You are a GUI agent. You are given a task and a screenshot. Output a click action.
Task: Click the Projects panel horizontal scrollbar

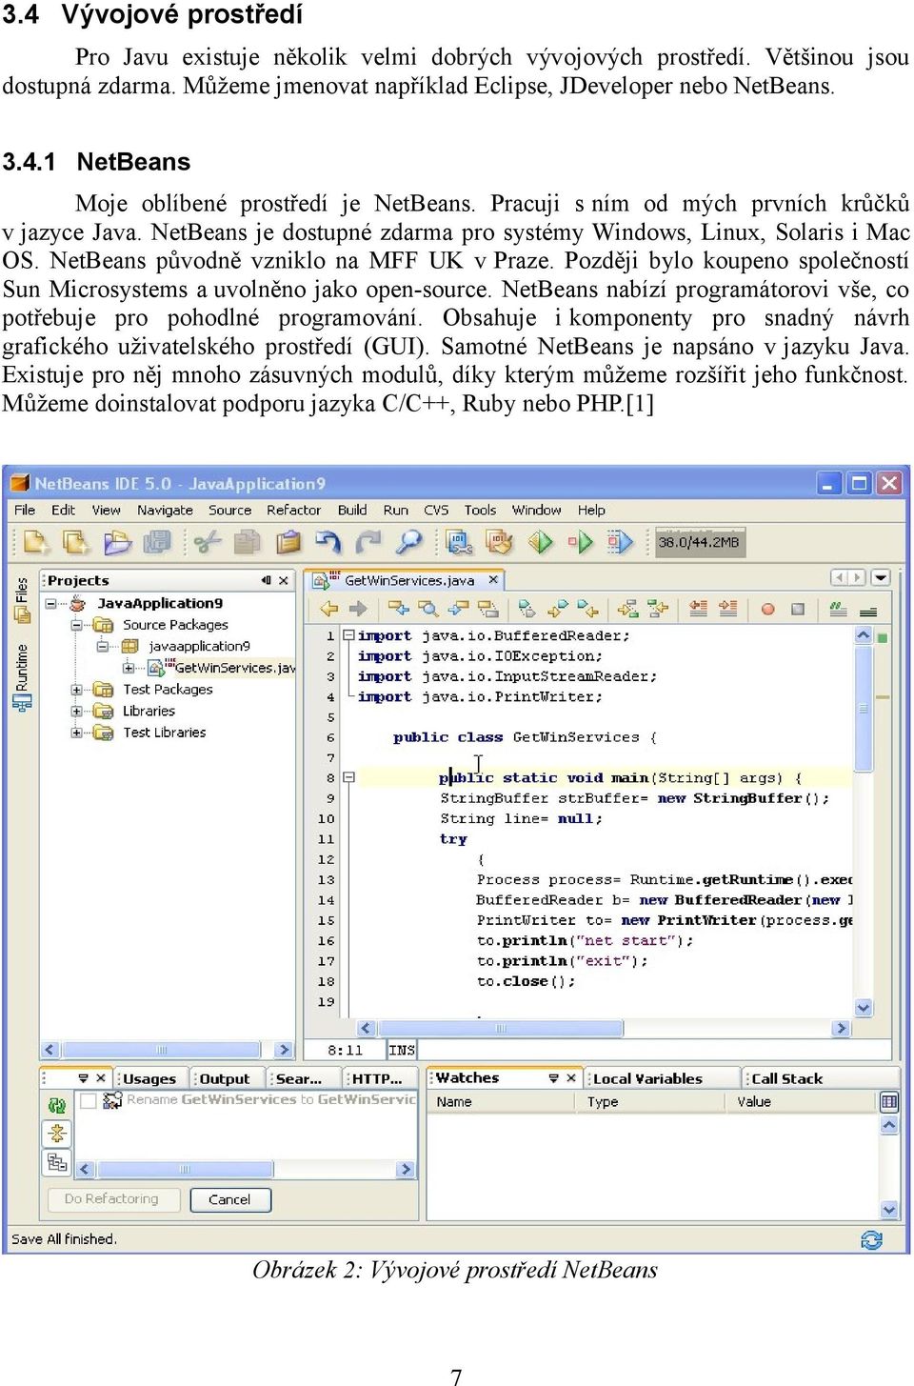pyautogui.click(x=166, y=1050)
